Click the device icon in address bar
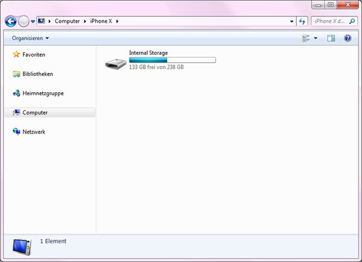 coord(41,21)
